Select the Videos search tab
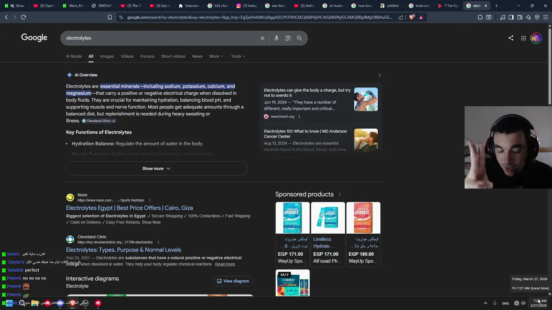Screen dimensions: 552x310 (x=127, y=56)
